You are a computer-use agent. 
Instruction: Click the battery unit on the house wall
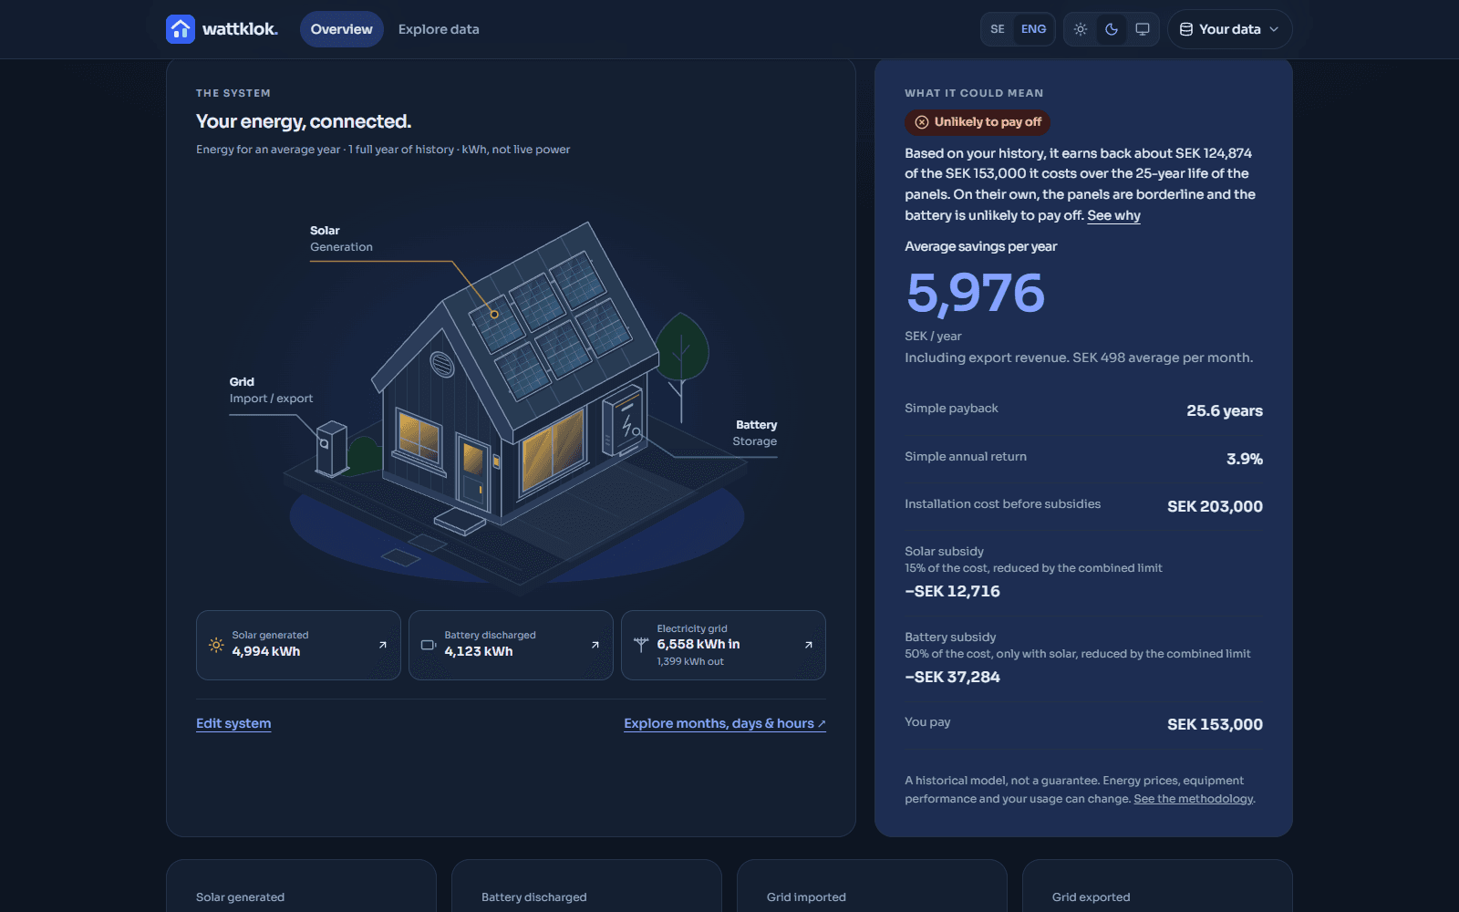coord(624,421)
